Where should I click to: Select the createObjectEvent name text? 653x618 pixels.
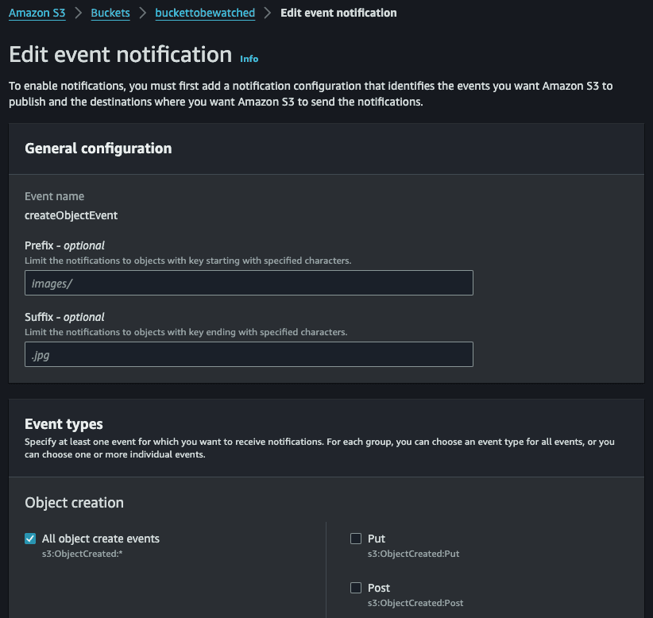pyautogui.click(x=71, y=215)
